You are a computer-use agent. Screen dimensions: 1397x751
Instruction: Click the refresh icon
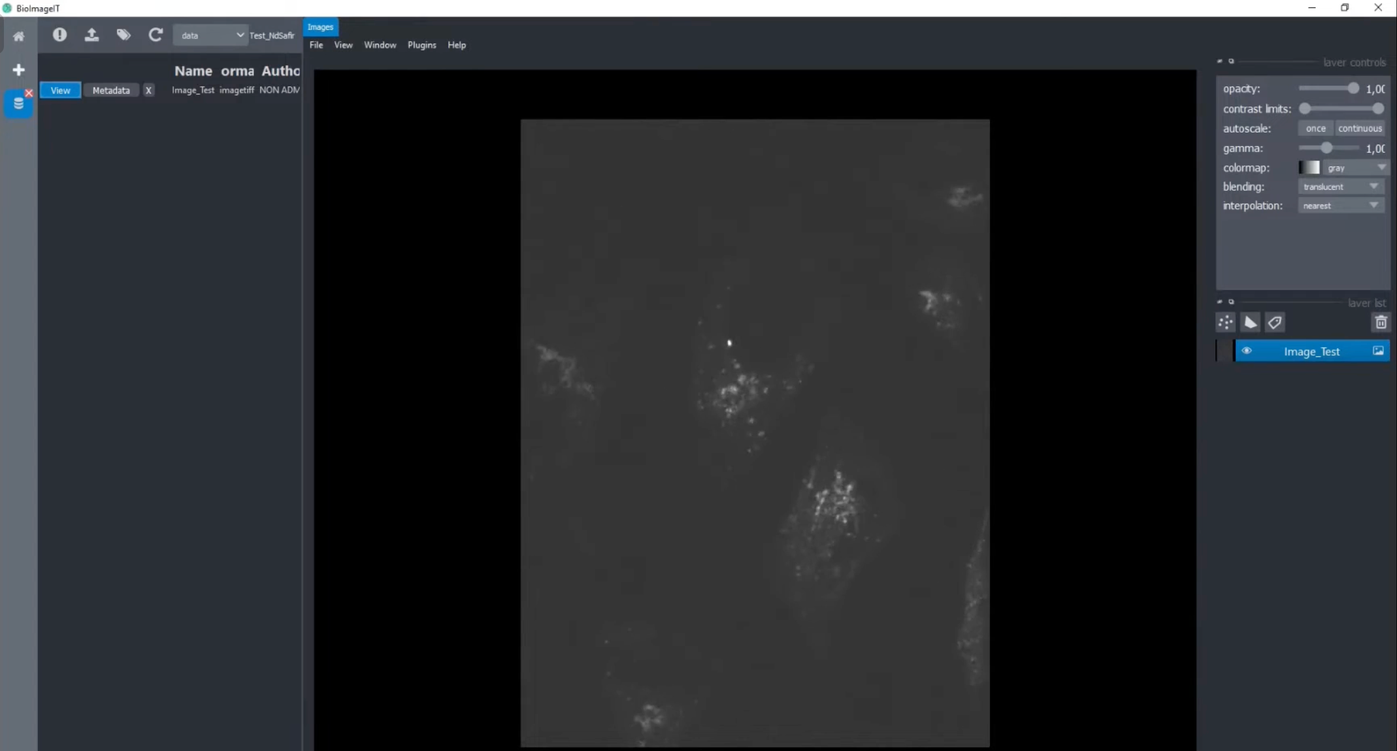point(155,35)
